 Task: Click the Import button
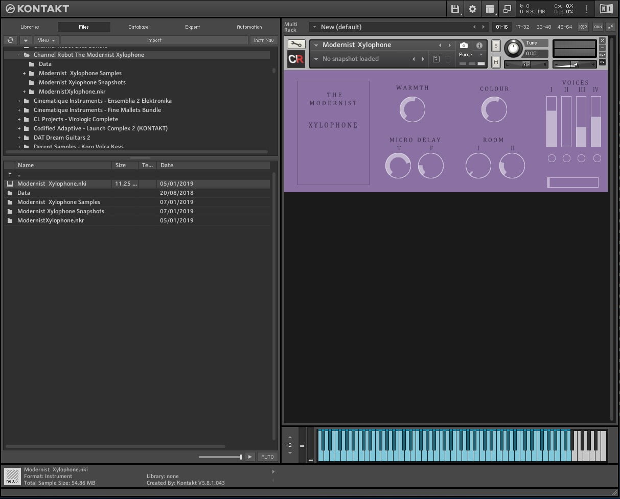[x=154, y=40]
